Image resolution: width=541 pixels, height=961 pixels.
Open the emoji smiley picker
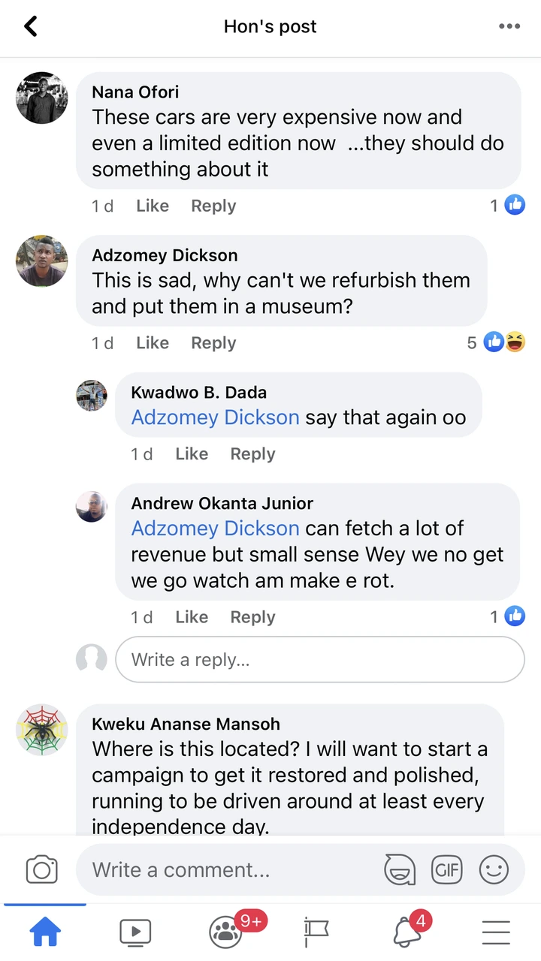pyautogui.click(x=494, y=870)
